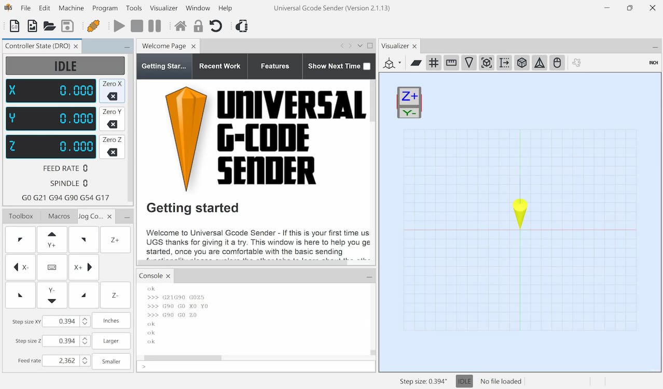Select the Getting Started tab

pyautogui.click(x=164, y=66)
